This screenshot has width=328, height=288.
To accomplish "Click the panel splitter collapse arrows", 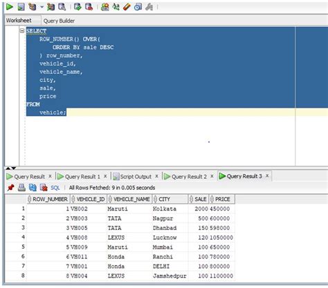I will pyautogui.click(x=11, y=169).
